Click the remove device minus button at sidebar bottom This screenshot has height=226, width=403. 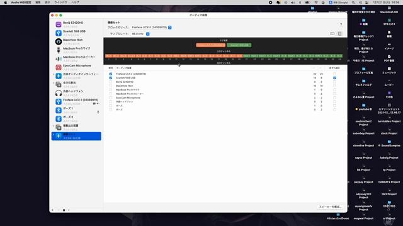(x=59, y=210)
